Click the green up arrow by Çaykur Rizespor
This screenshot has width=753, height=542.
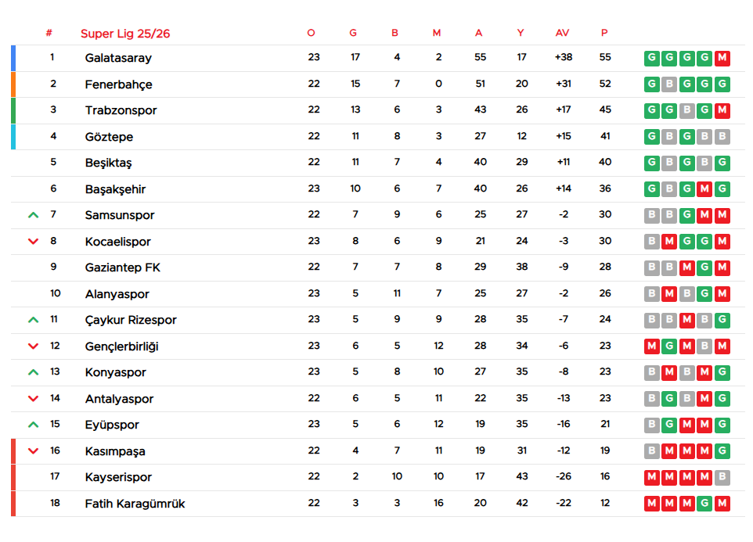(x=33, y=320)
